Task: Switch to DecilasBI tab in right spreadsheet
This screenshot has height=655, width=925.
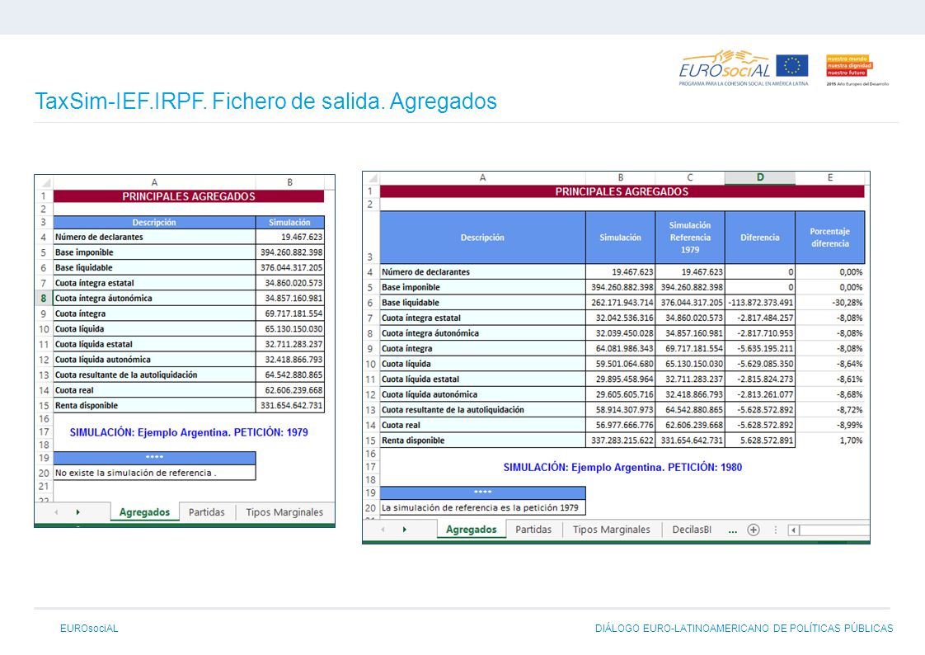Action: 692,530
